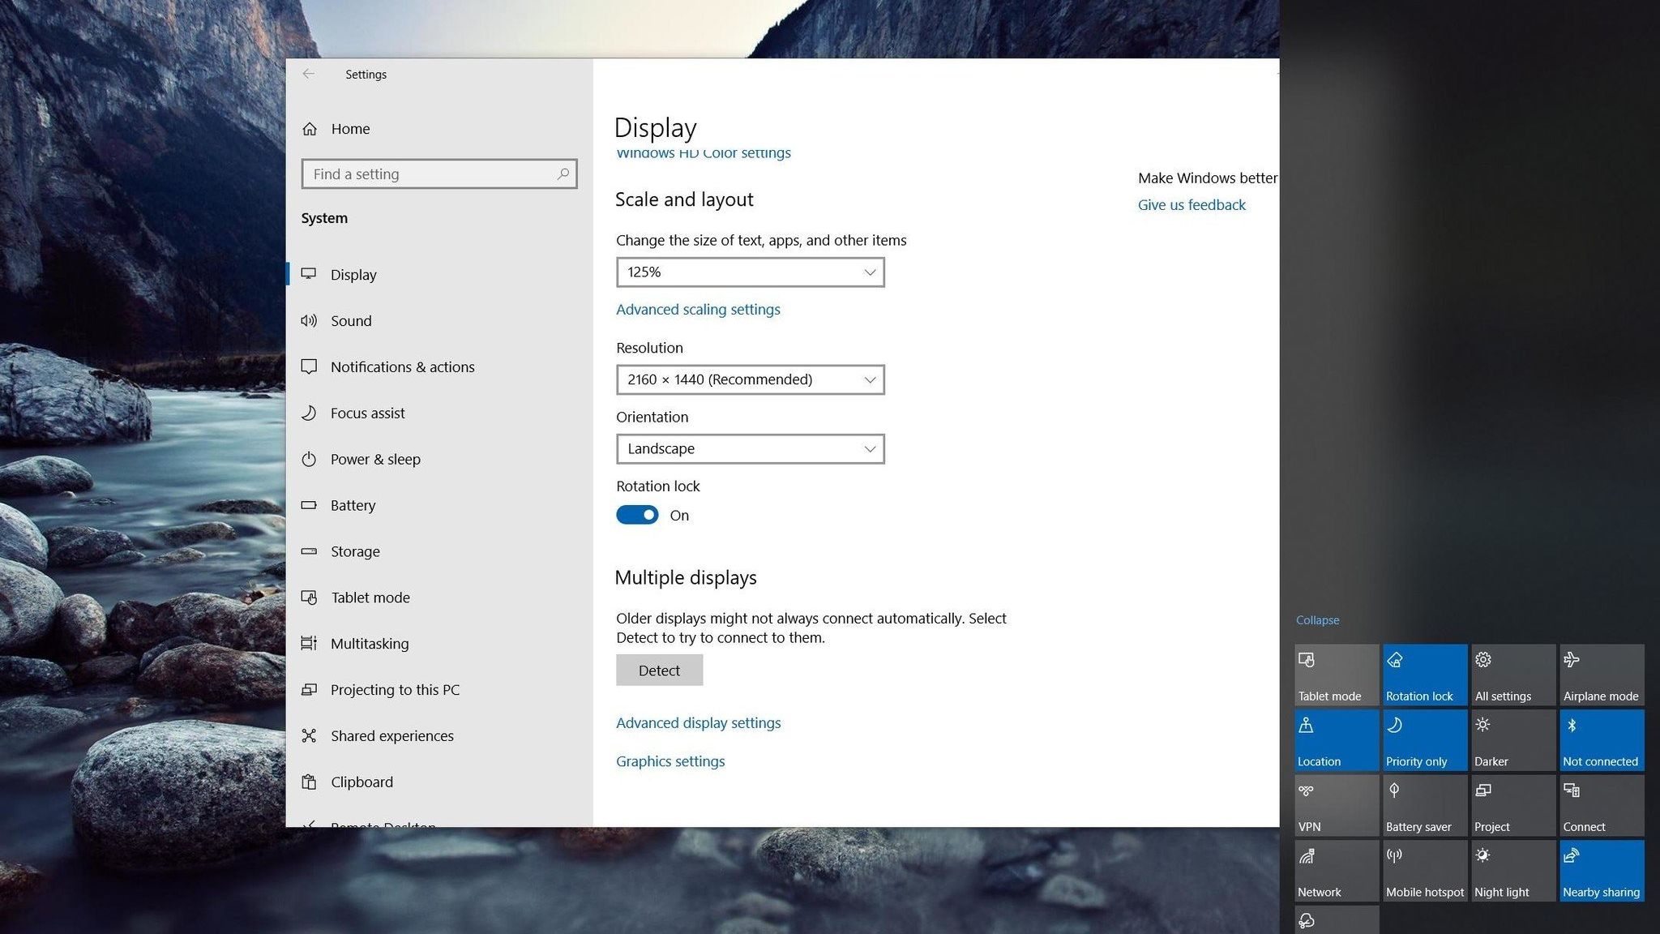Click search magnifier in Find a setting

click(563, 174)
